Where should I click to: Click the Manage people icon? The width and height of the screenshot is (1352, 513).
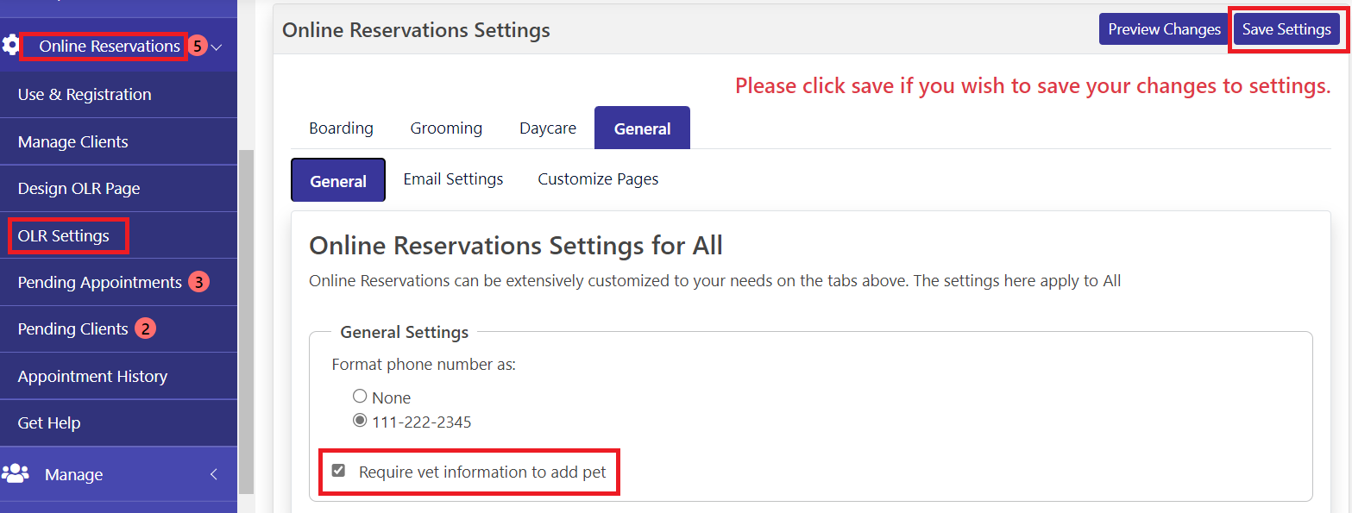(16, 473)
